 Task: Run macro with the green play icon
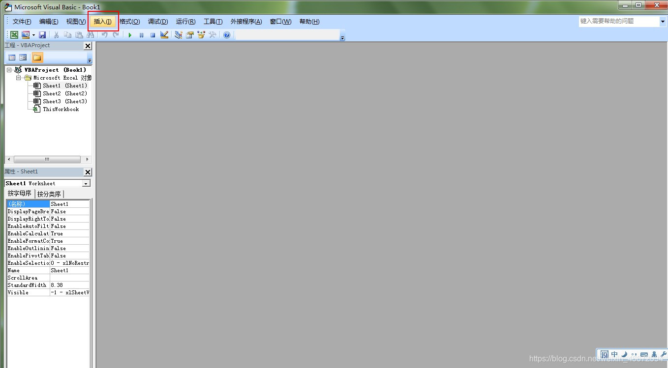tap(130, 35)
